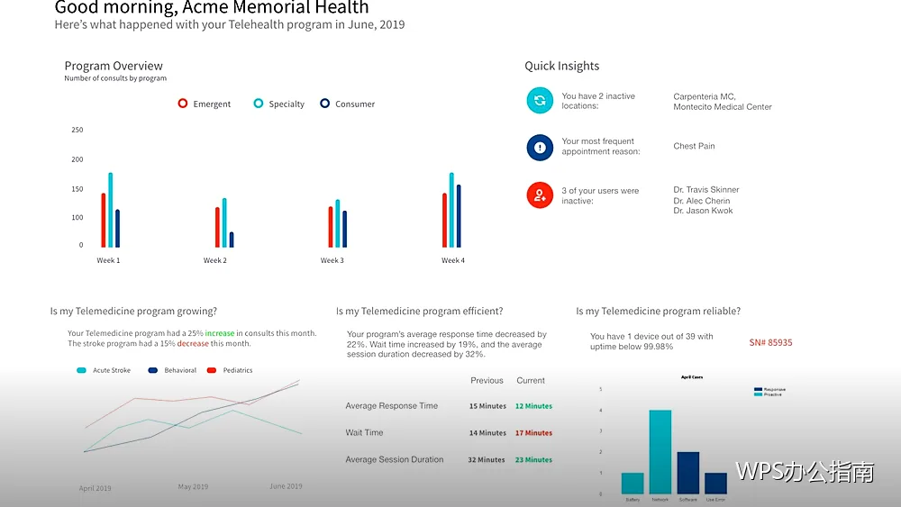Click the red inactive users icon

point(540,195)
